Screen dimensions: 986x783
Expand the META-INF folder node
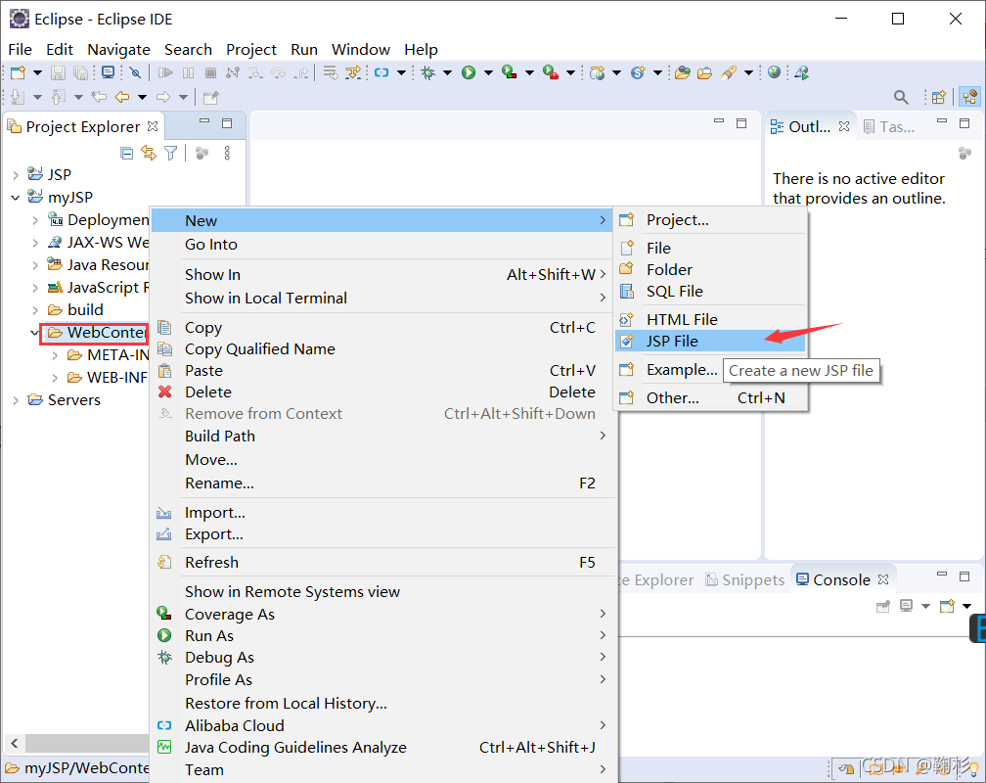tap(55, 355)
